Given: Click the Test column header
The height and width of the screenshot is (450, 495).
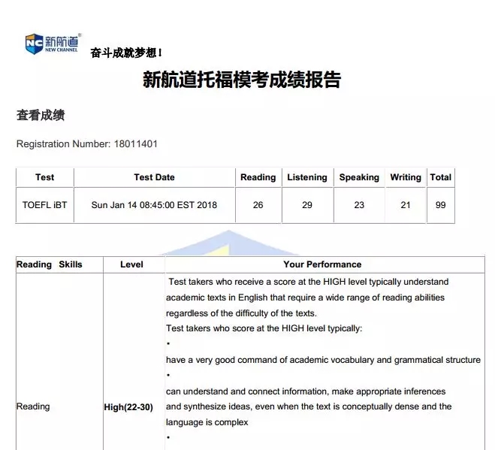Looking at the screenshot, I should 44,177.
